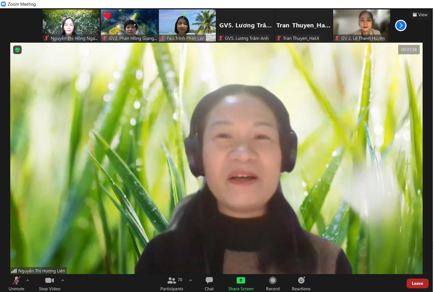Open the Chat panel icon
This screenshot has width=434, height=292.
tap(209, 280)
